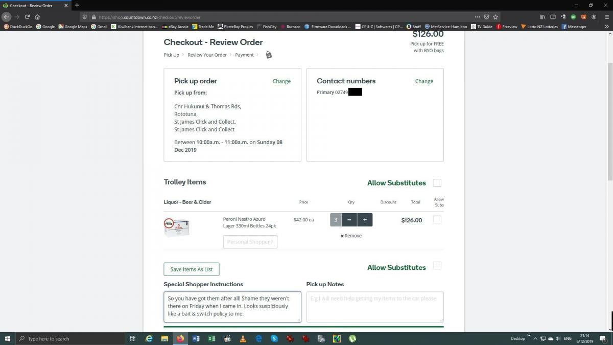Open Excel from the taskbar
Viewport: 613px width, 345px height.
tap(211, 338)
